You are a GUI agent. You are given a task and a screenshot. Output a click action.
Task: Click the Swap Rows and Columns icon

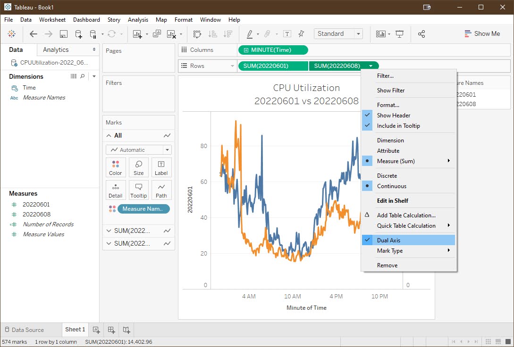pos(197,34)
